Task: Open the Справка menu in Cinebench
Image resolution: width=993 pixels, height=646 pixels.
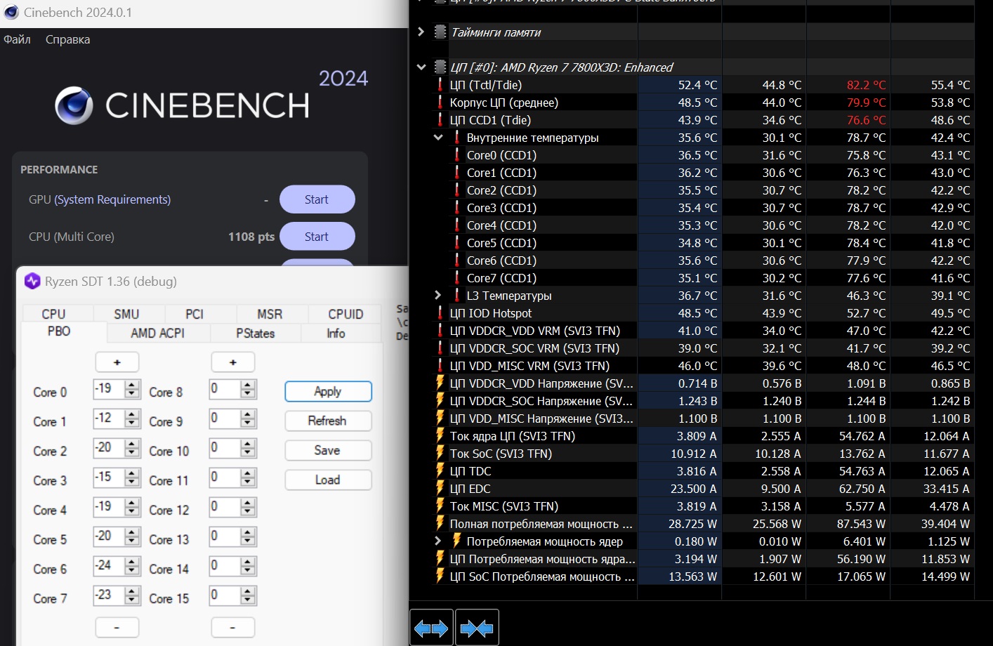Action: [x=67, y=39]
